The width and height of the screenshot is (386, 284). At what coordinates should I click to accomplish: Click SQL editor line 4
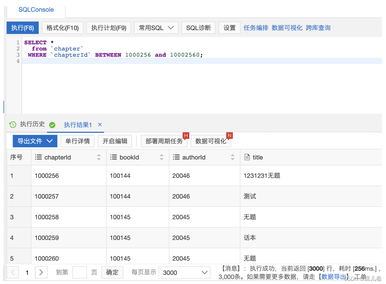[202, 61]
